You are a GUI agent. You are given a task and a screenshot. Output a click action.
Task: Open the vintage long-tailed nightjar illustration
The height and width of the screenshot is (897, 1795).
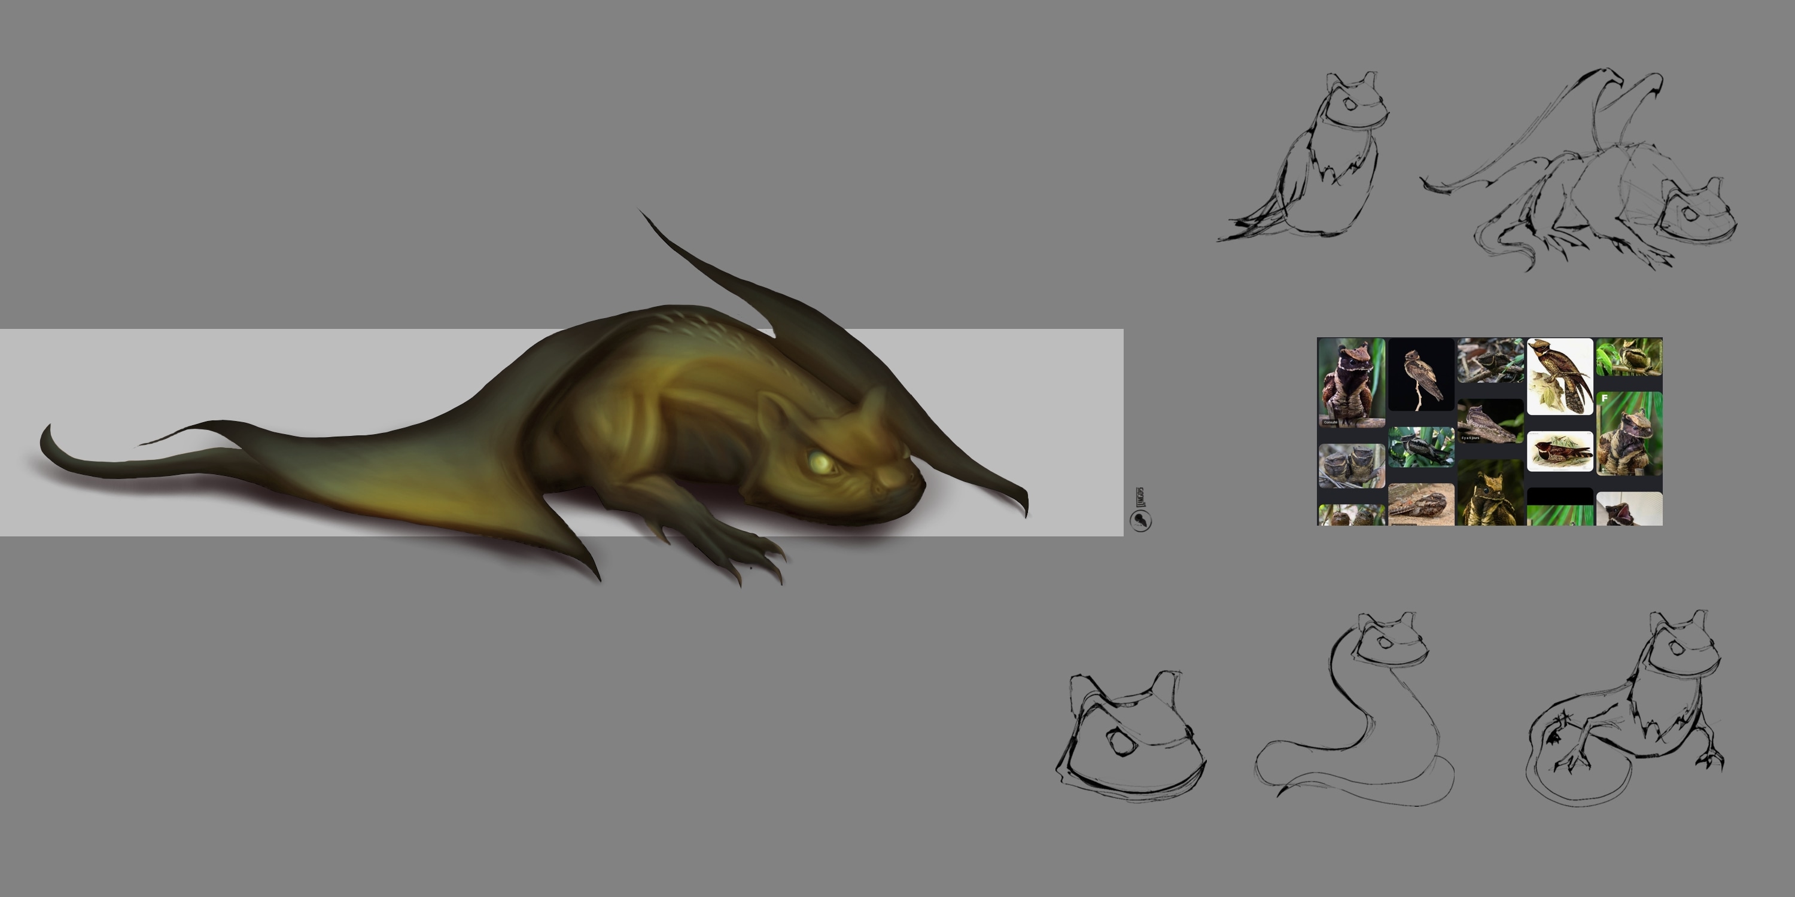point(1559,376)
